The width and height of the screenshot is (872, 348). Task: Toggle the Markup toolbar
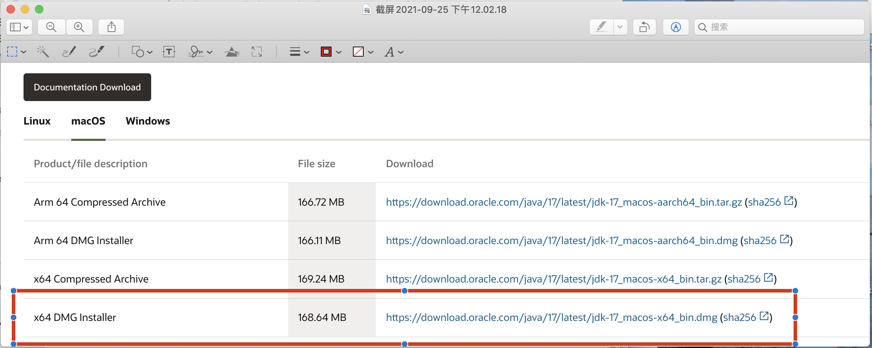(x=676, y=27)
